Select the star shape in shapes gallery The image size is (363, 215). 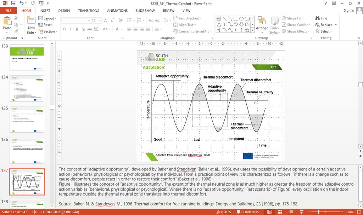coord(247,30)
